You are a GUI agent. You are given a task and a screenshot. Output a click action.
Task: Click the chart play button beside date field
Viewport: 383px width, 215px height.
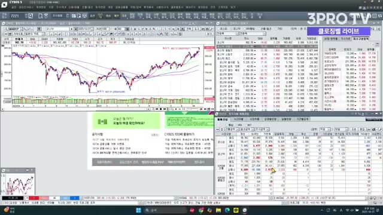tap(72, 29)
